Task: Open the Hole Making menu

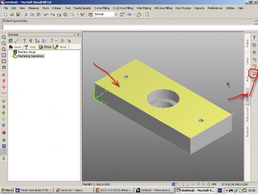Action: coord(144,8)
